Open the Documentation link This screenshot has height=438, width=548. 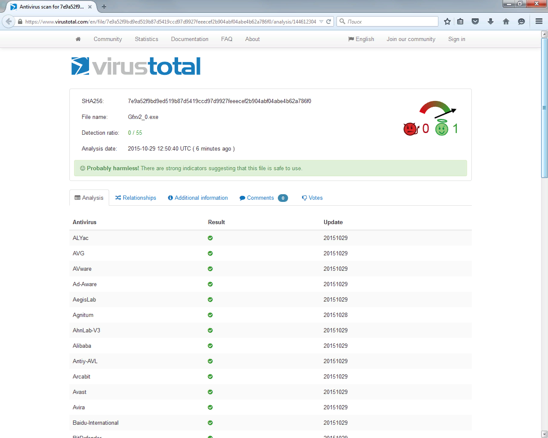(x=190, y=39)
